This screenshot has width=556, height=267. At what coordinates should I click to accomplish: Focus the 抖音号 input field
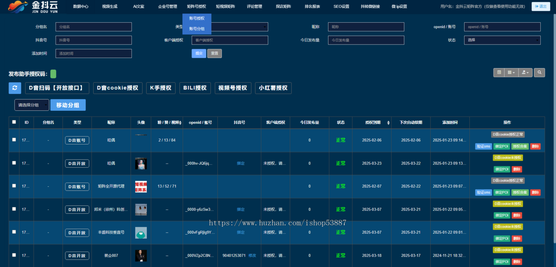tap(94, 40)
